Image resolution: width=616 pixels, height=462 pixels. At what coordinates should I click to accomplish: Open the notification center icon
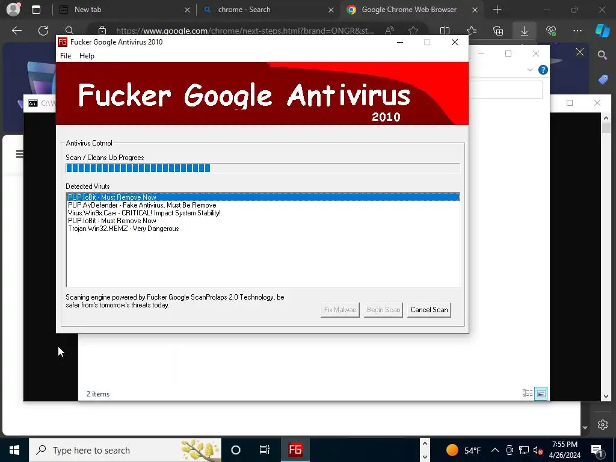(597, 450)
